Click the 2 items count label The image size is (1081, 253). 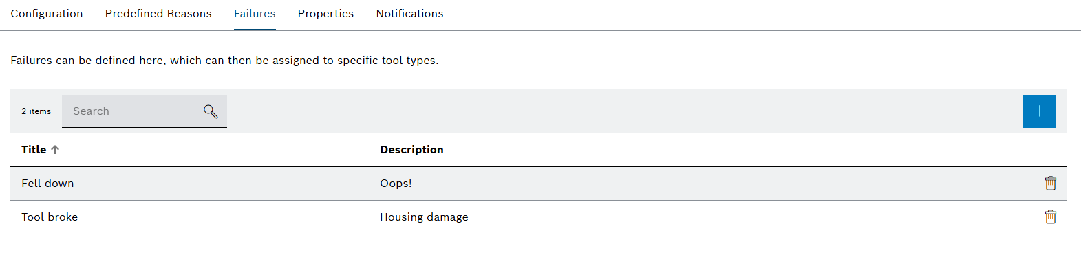coord(36,111)
